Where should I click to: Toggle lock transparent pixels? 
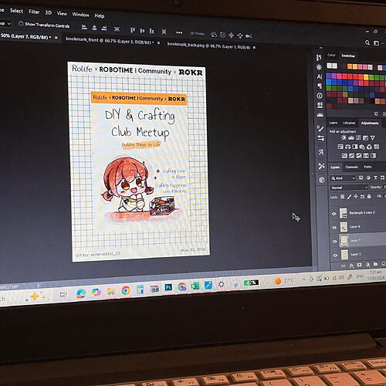coord(342,197)
